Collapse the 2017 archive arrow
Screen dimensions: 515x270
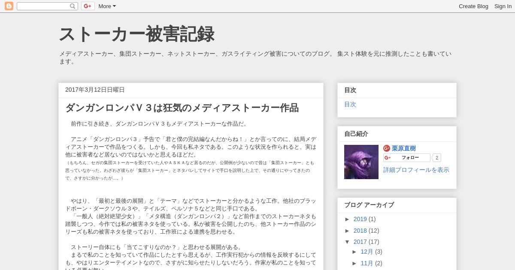coord(347,242)
